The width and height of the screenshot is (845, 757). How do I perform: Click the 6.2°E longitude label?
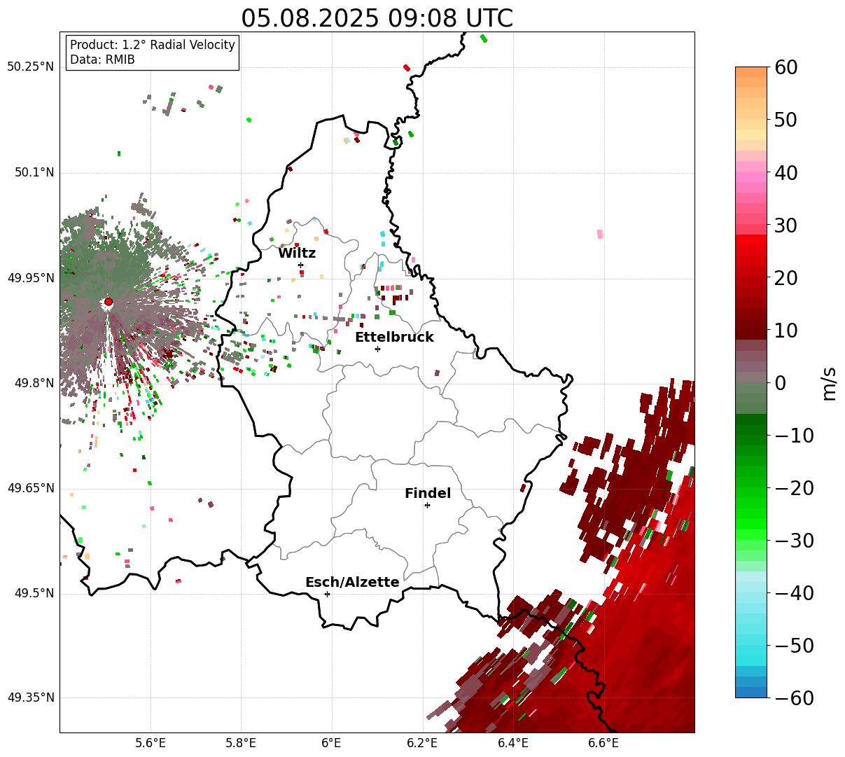click(422, 744)
